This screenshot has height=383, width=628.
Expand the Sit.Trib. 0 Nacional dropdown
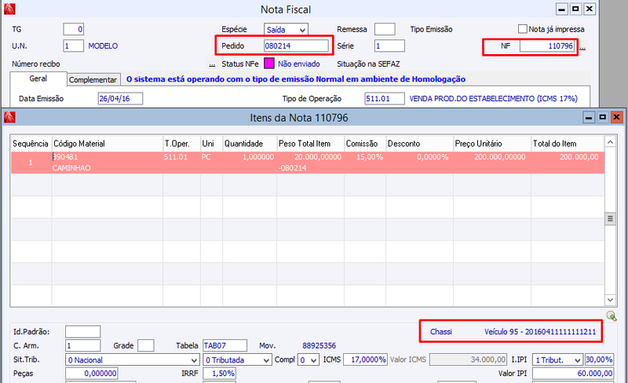coord(132,359)
